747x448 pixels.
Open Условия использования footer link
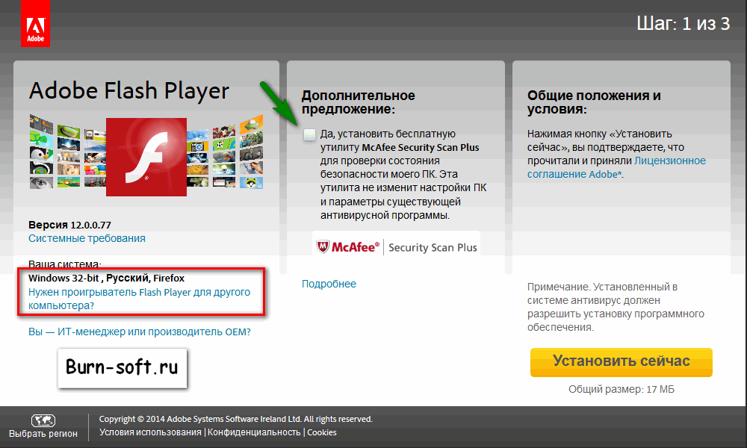[x=150, y=432]
